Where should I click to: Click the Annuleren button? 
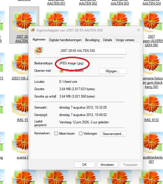click(x=107, y=165)
